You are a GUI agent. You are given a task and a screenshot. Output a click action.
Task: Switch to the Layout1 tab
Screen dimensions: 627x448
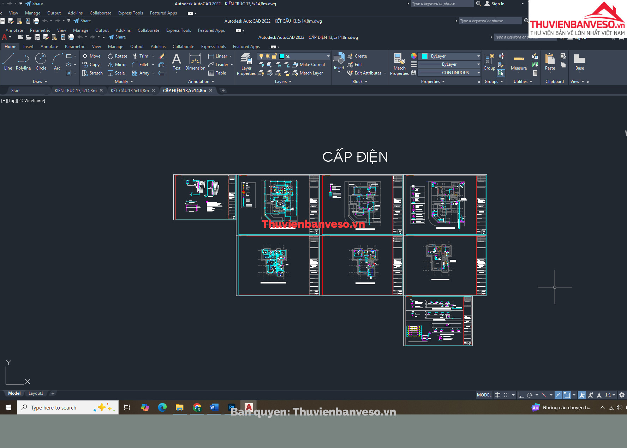(36, 393)
